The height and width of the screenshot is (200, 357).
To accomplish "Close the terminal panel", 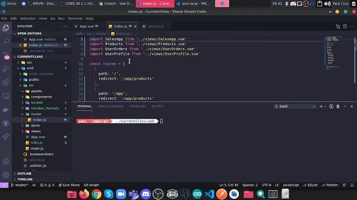I will pos(351,106).
